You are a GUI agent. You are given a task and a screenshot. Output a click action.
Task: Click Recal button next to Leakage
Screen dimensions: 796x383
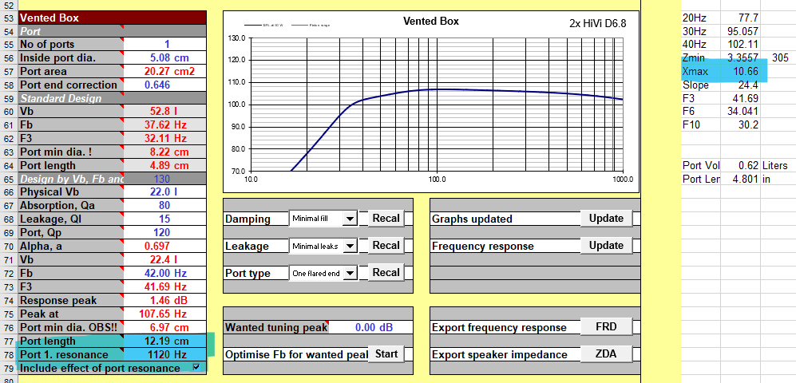coord(386,246)
